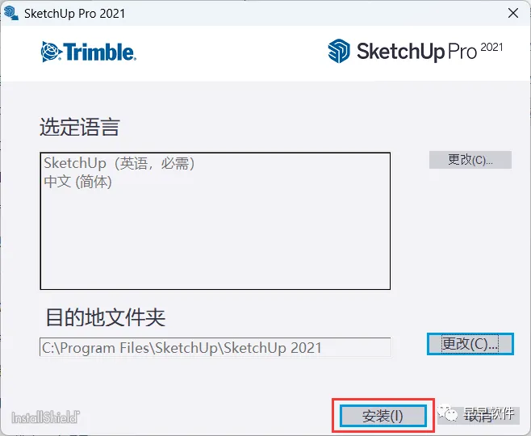This screenshot has height=436, width=531.
Task: Select the 中文 (简体) language entry
Action: [x=78, y=182]
